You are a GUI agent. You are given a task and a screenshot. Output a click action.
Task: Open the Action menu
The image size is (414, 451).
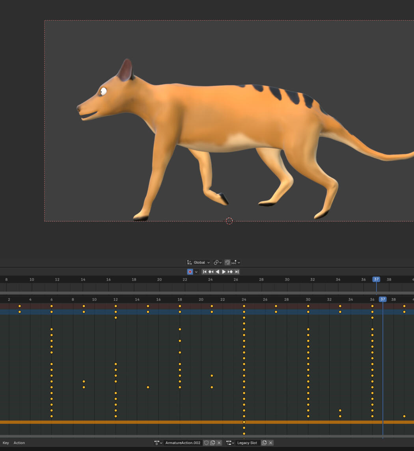point(19,443)
